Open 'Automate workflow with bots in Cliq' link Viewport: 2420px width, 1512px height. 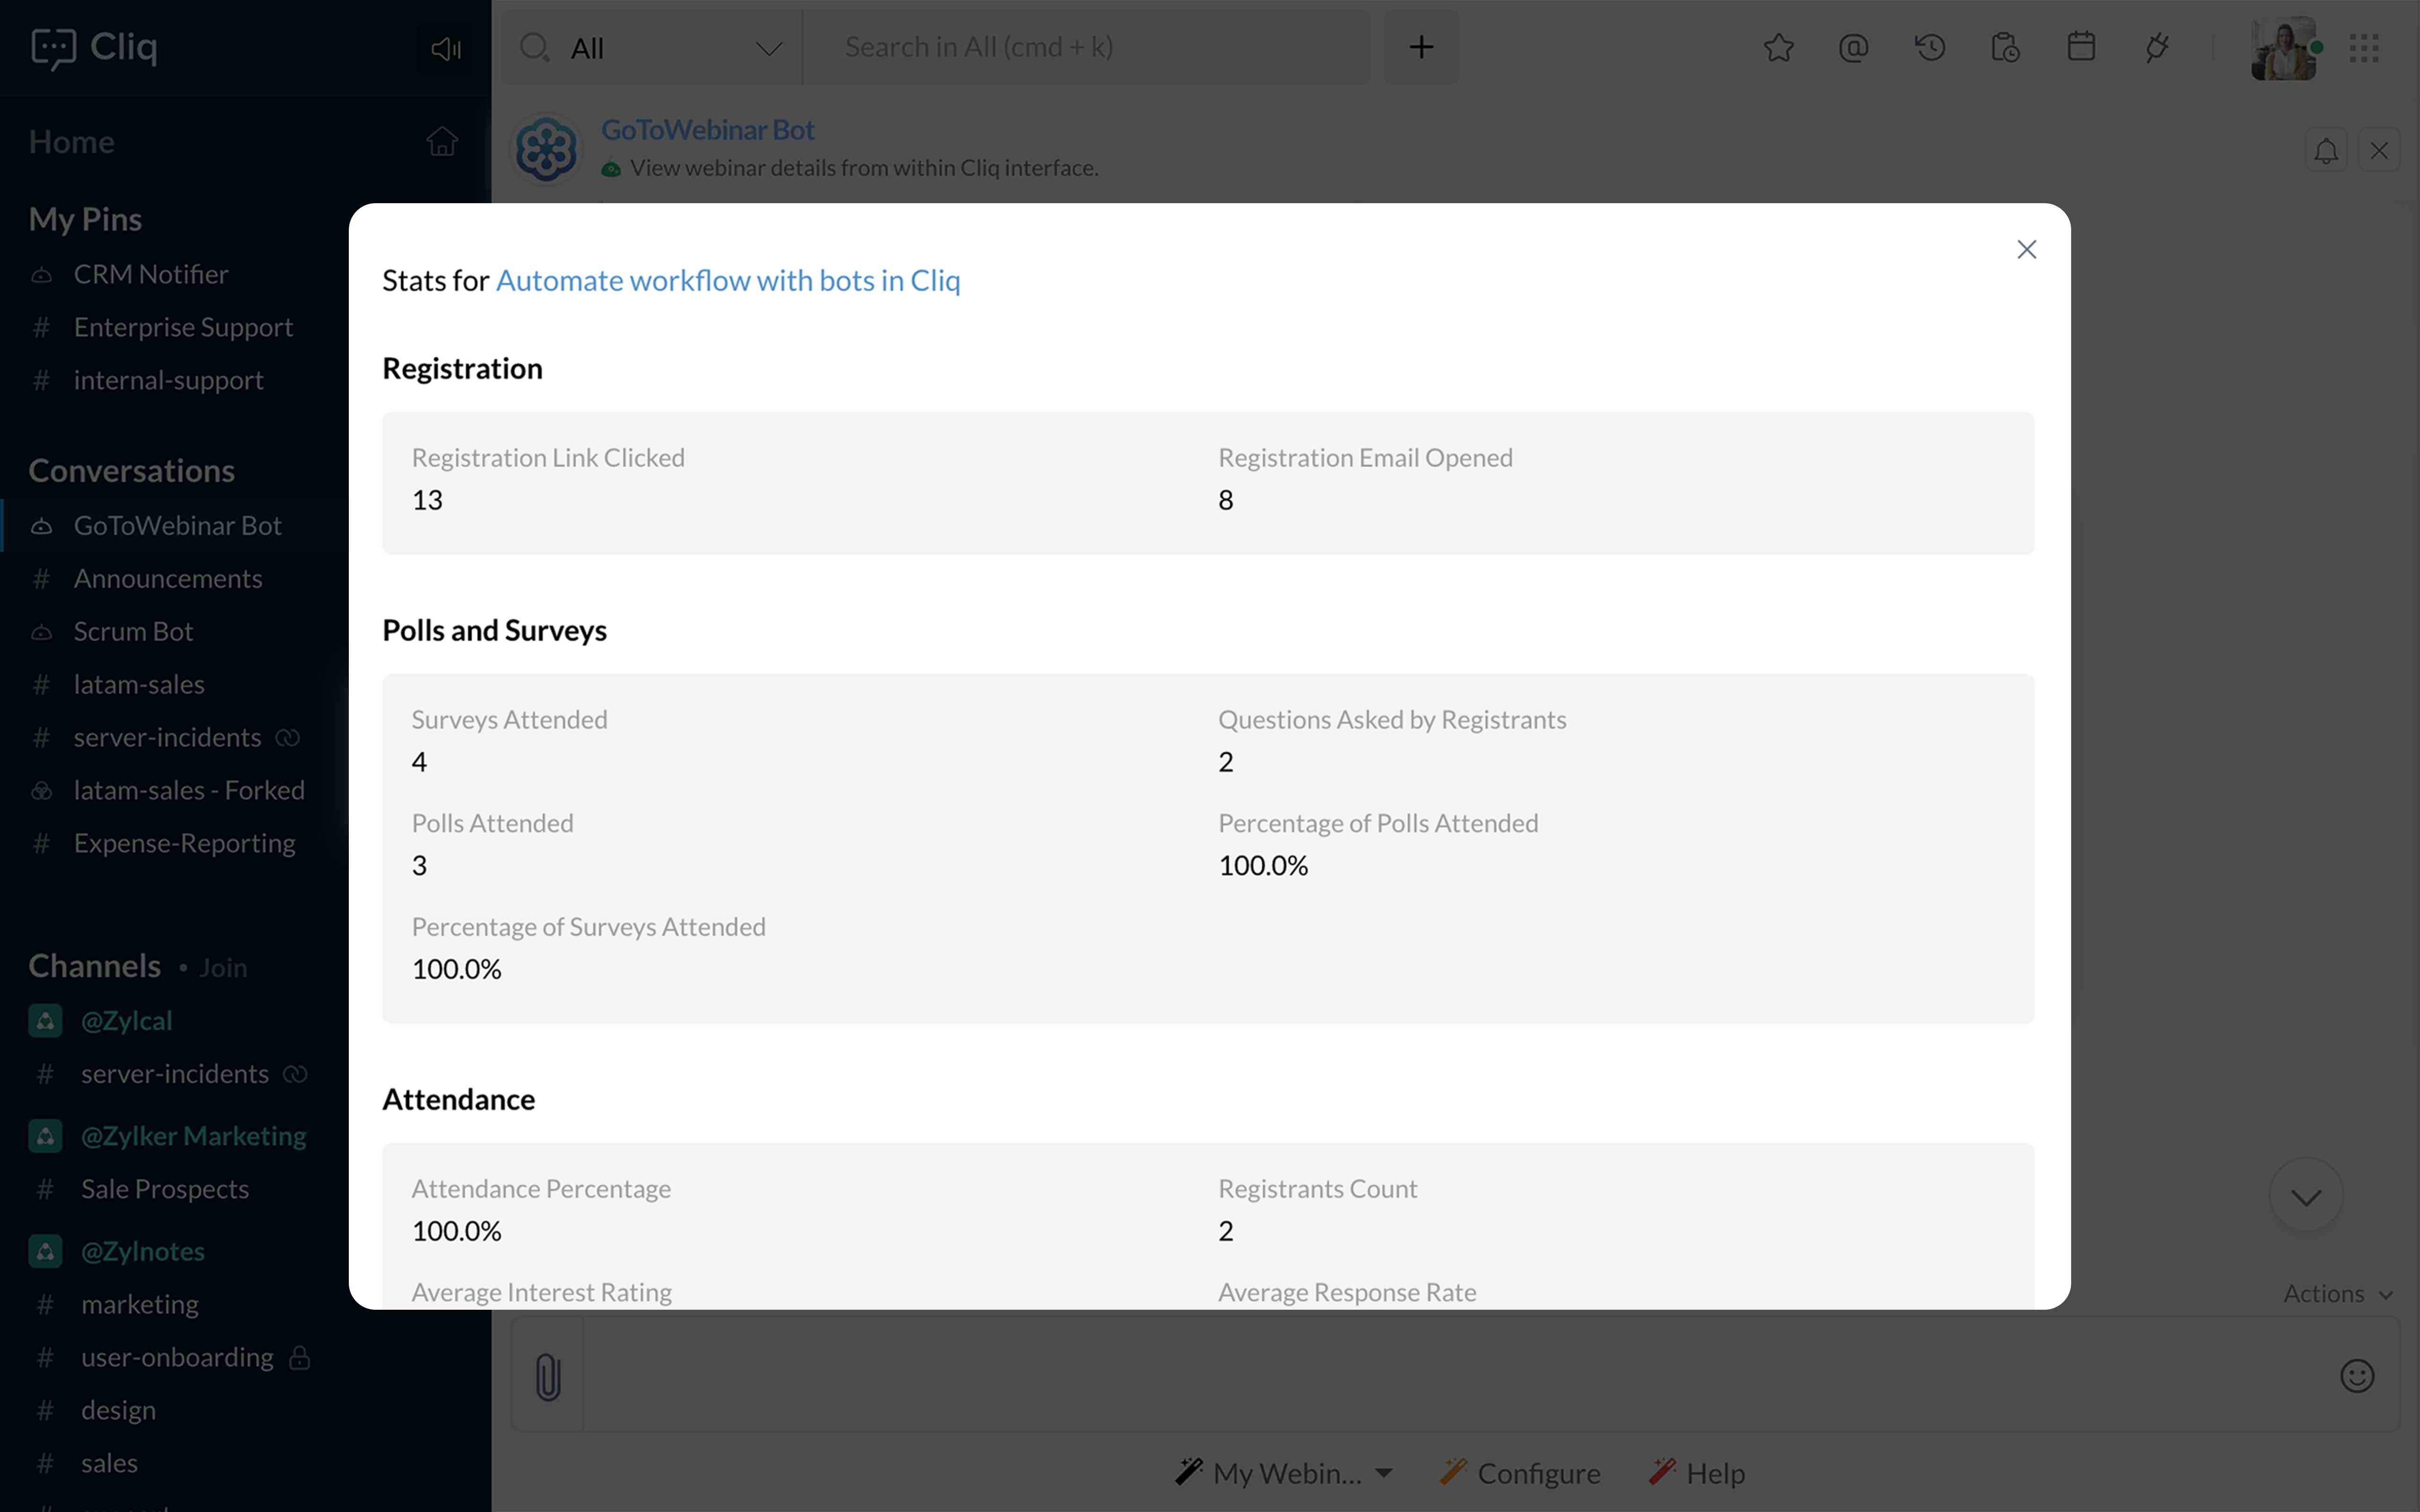coord(728,281)
